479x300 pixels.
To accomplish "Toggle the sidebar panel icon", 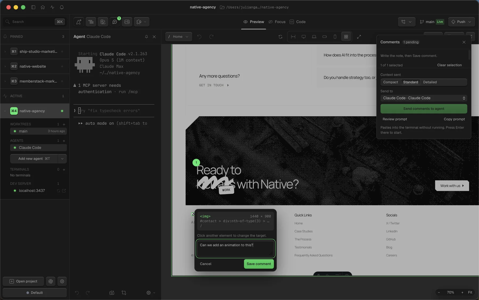I will click(x=33, y=7).
